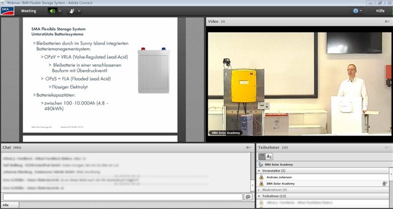The image size is (393, 209).
Task: Click the phone icon beside SMA Solar Academy
Action: 261,165
